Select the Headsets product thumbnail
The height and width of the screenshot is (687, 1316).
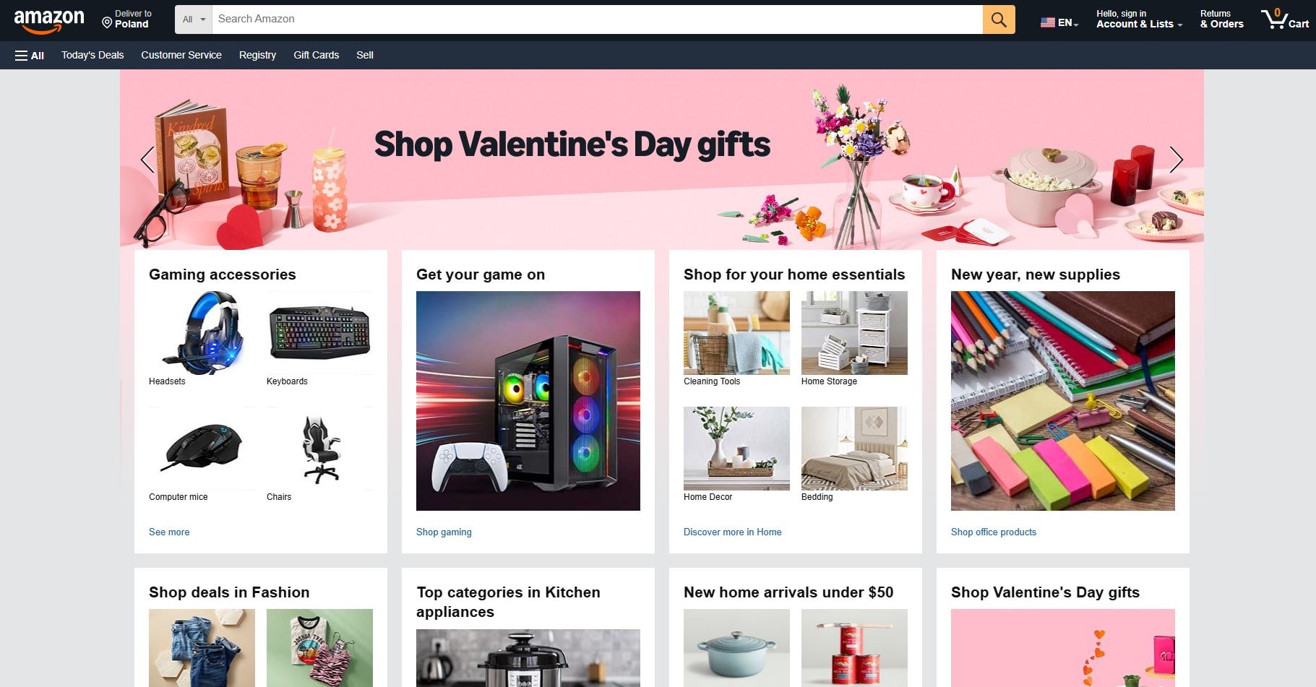pos(202,333)
